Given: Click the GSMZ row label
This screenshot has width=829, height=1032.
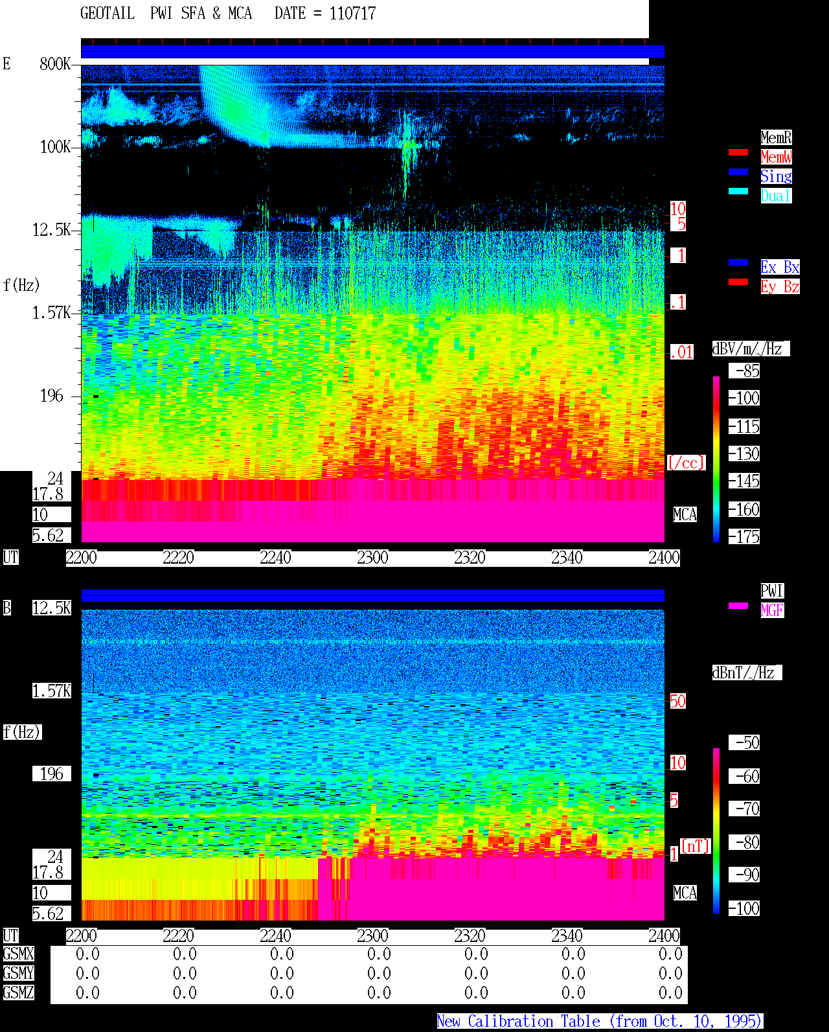Looking at the screenshot, I should click(x=18, y=992).
